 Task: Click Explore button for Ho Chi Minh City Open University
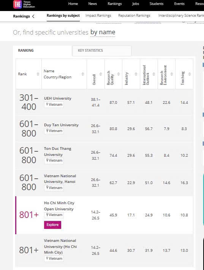tap(52, 225)
